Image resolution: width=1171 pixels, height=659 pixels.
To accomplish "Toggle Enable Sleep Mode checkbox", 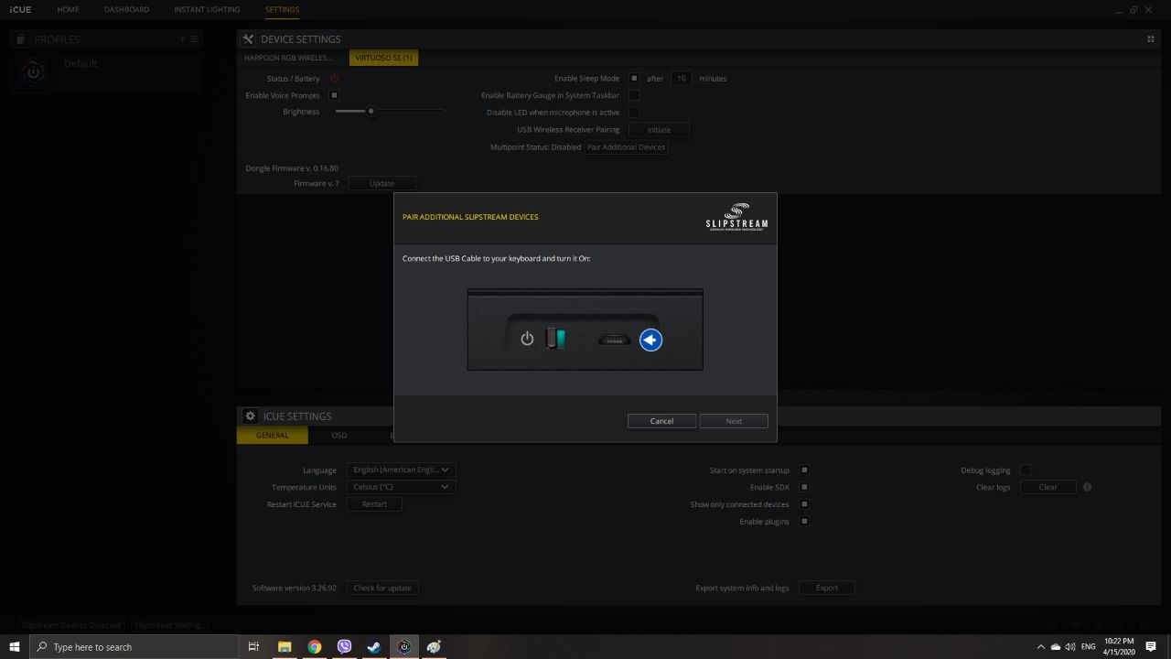I will tap(633, 79).
